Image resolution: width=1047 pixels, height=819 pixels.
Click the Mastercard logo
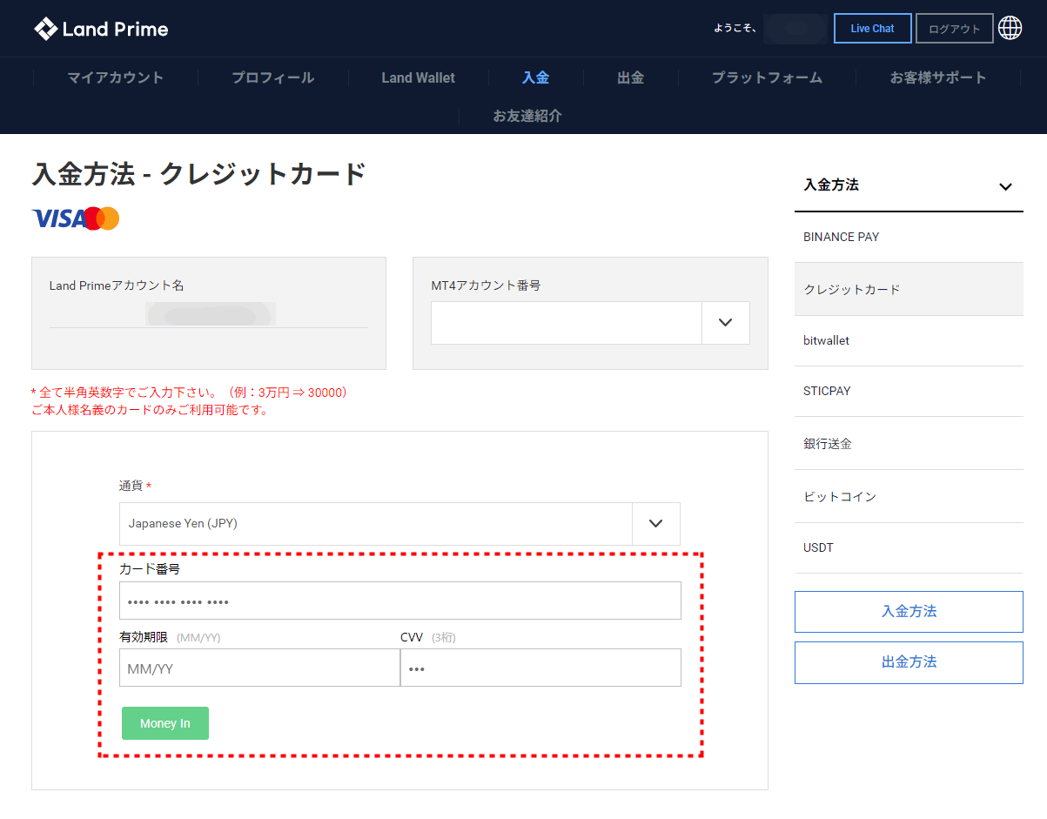(102, 218)
